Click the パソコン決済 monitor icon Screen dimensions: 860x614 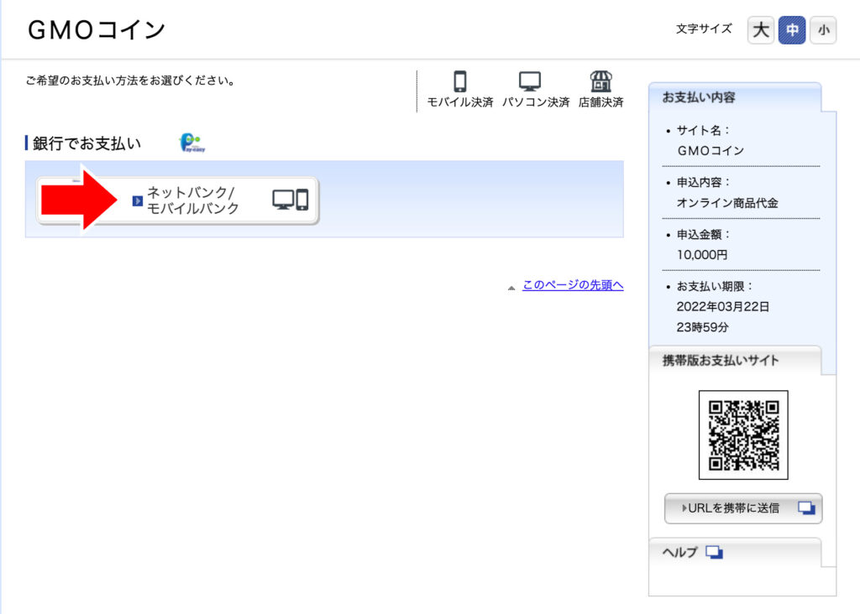[x=530, y=81]
